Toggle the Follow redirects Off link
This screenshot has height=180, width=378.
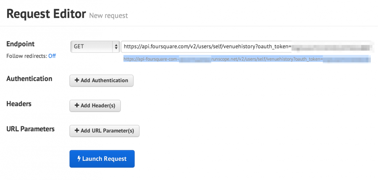(52, 56)
